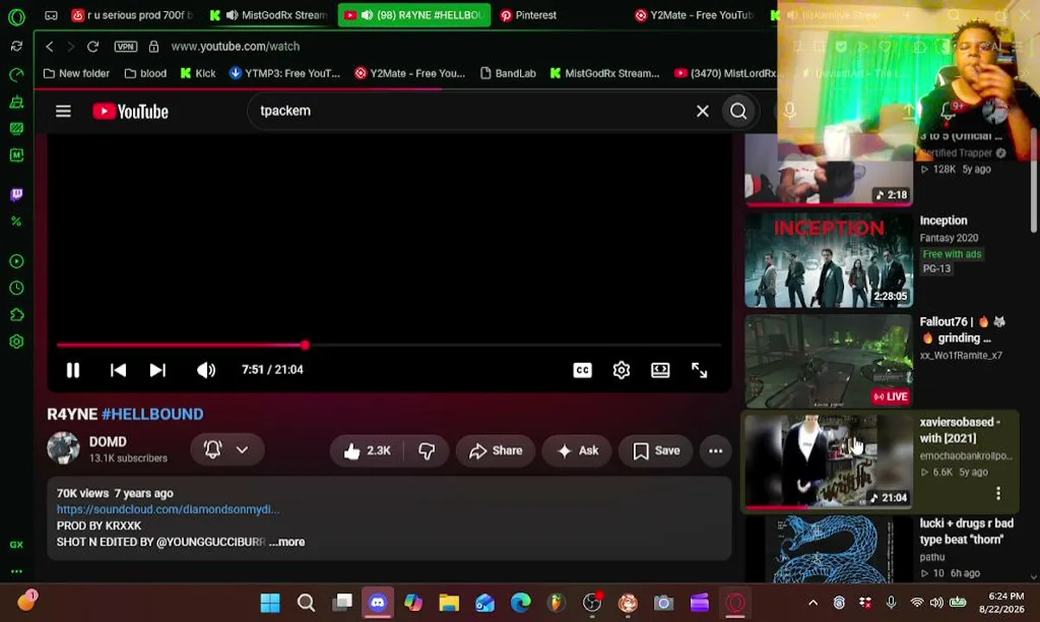Switch to the Pinterest tab
This screenshot has height=622, width=1040.
[x=529, y=15]
